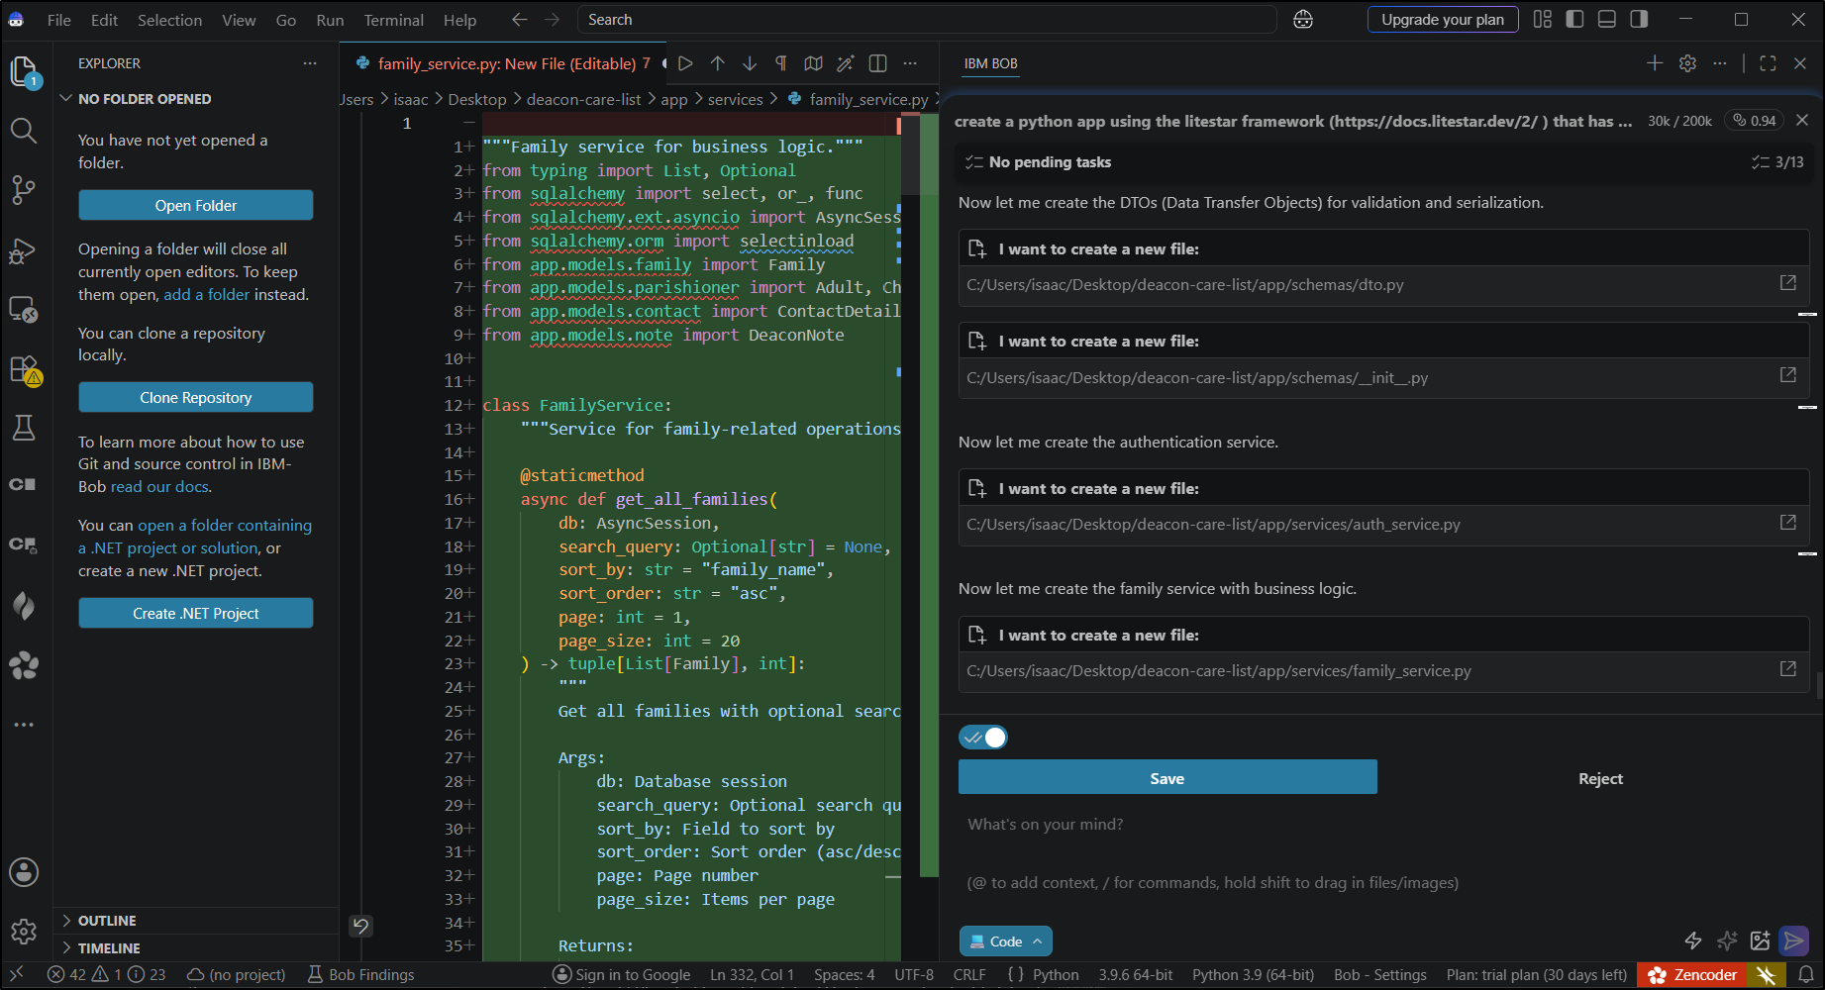1825x990 pixels.
Task: Click the 'add a folder' link
Action: (x=207, y=295)
